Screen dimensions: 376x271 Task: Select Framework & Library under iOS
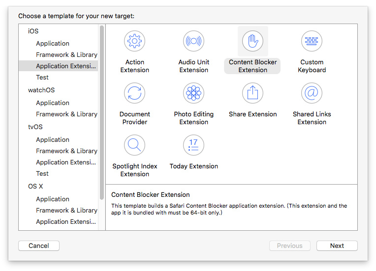click(x=66, y=54)
